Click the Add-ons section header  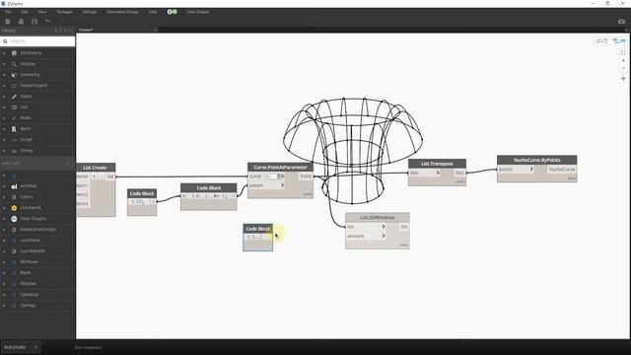click(37, 163)
